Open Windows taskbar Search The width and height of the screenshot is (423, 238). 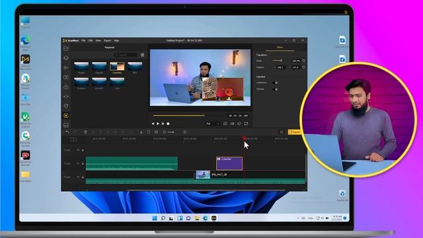point(163,218)
